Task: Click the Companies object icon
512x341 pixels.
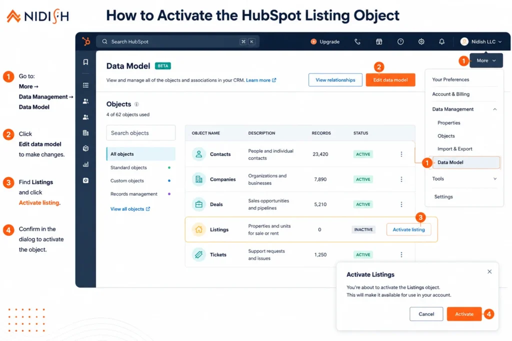Action: tap(198, 179)
